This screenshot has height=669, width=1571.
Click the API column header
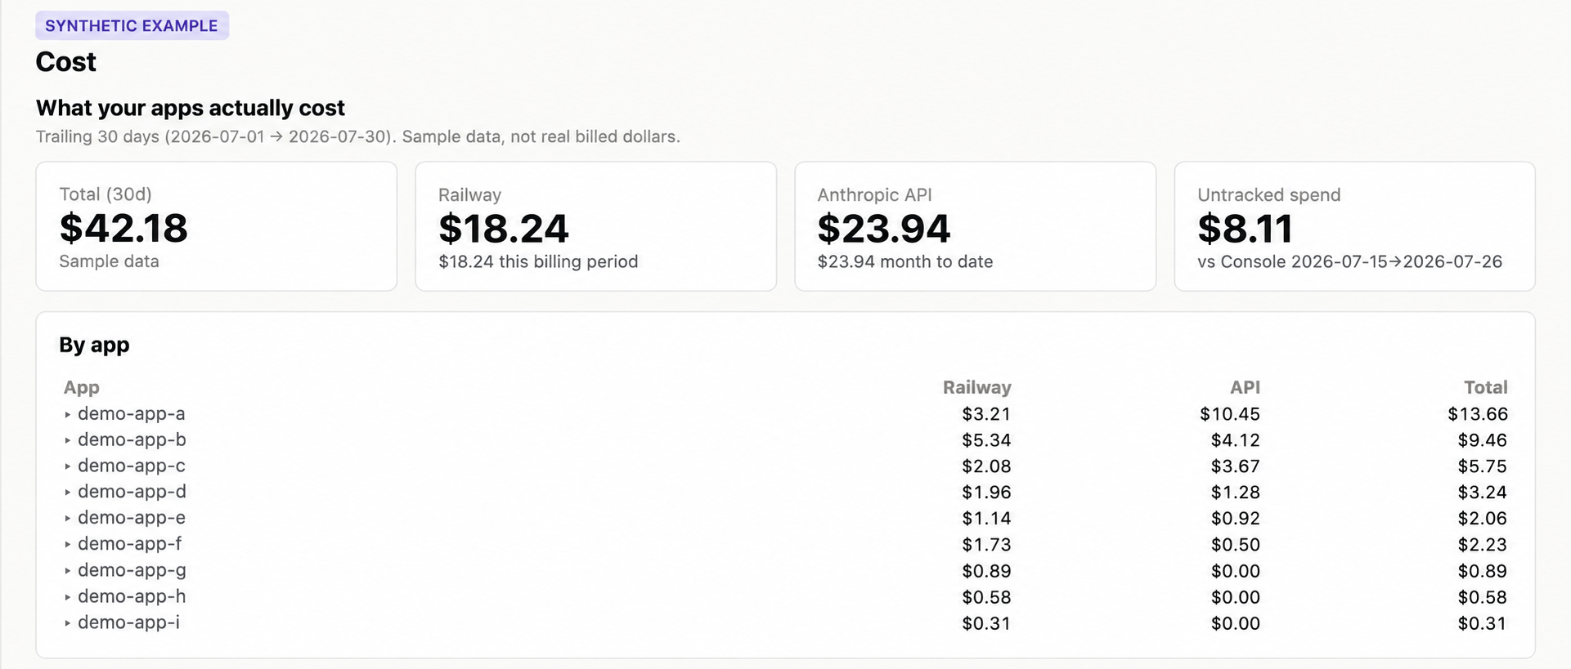tap(1245, 387)
